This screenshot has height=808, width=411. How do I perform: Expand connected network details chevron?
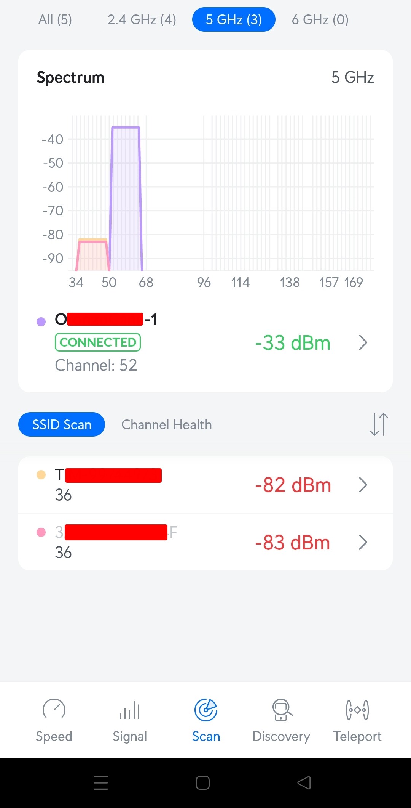pos(363,342)
